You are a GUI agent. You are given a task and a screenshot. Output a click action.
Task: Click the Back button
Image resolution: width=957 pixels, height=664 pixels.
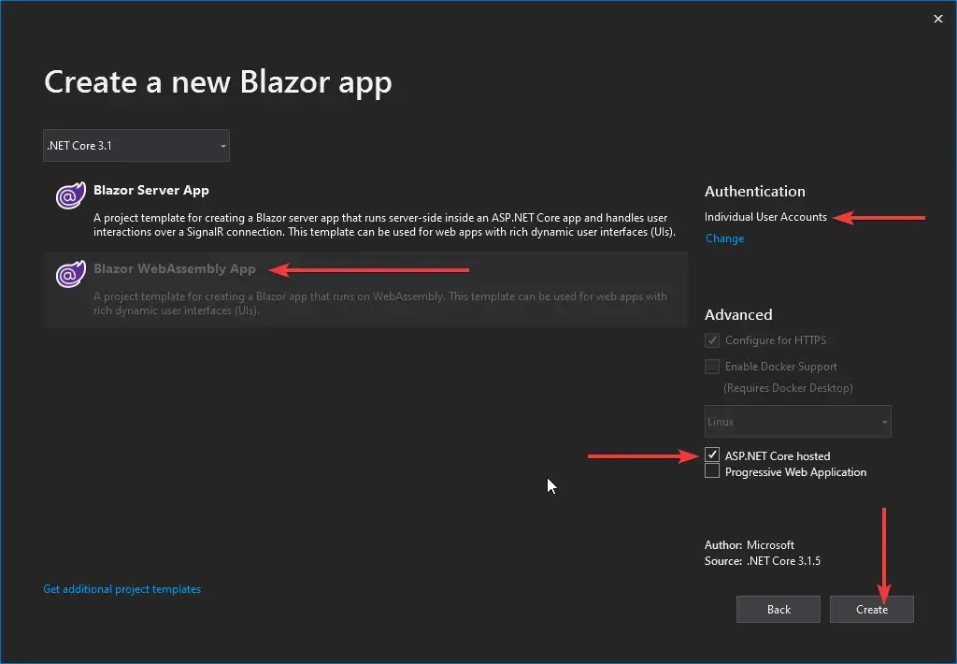point(778,609)
